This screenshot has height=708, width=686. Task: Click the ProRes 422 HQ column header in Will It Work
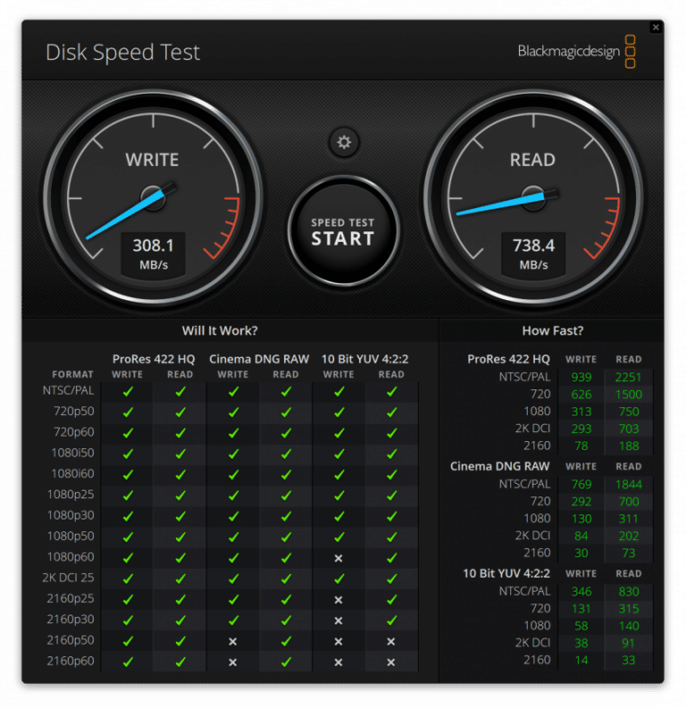point(154,360)
